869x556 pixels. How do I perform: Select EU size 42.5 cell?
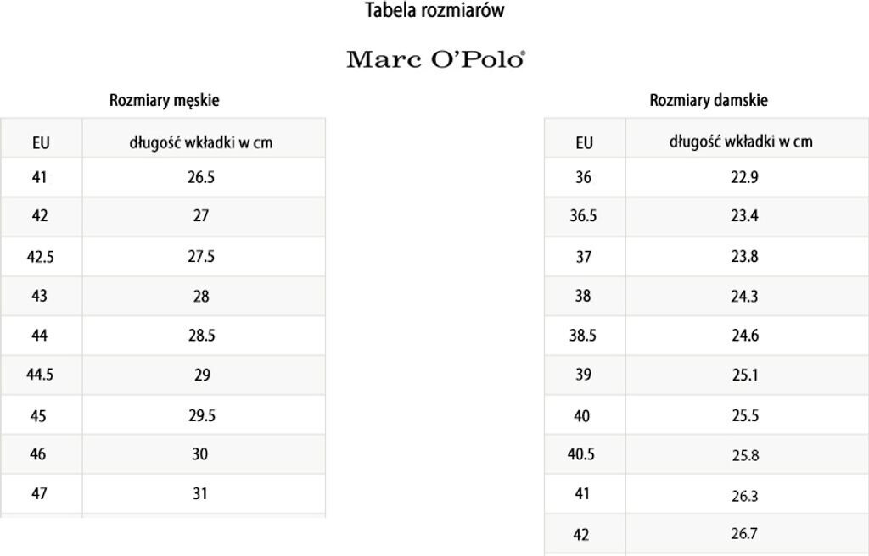(41, 257)
